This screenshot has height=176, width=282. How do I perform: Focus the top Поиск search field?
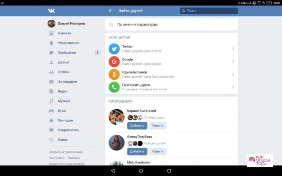(209, 11)
